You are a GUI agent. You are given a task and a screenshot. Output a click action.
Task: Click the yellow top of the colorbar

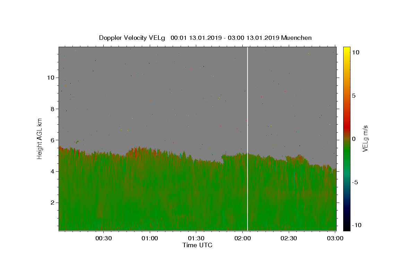point(346,50)
